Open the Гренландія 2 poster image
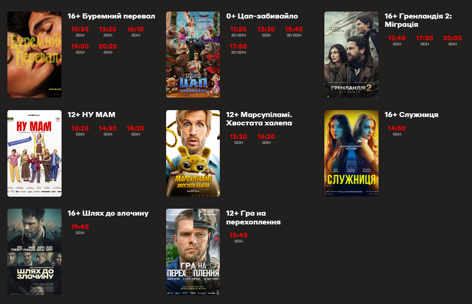Screen dimensions: 472x304 (351, 55)
